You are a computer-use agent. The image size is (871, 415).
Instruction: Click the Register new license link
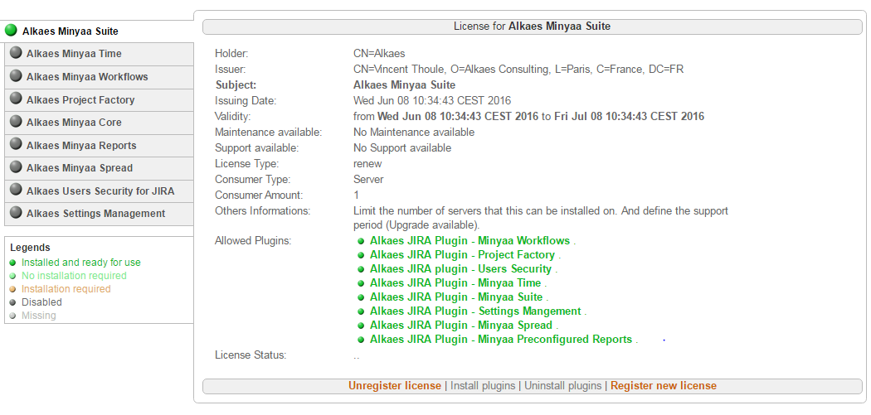pyautogui.click(x=664, y=386)
